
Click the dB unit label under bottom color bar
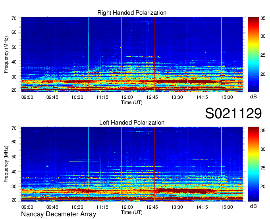coord(253,206)
